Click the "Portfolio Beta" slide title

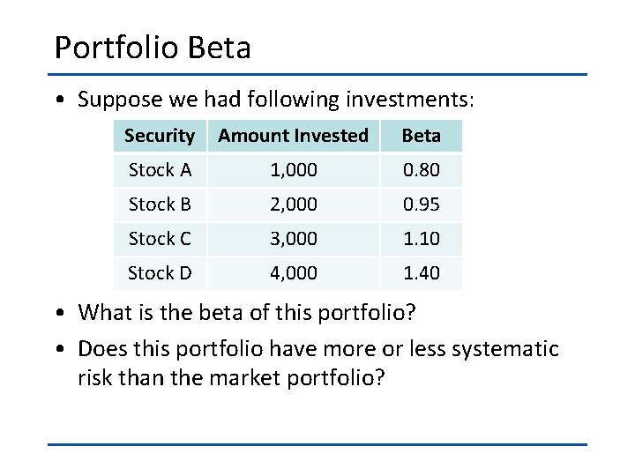[153, 48]
